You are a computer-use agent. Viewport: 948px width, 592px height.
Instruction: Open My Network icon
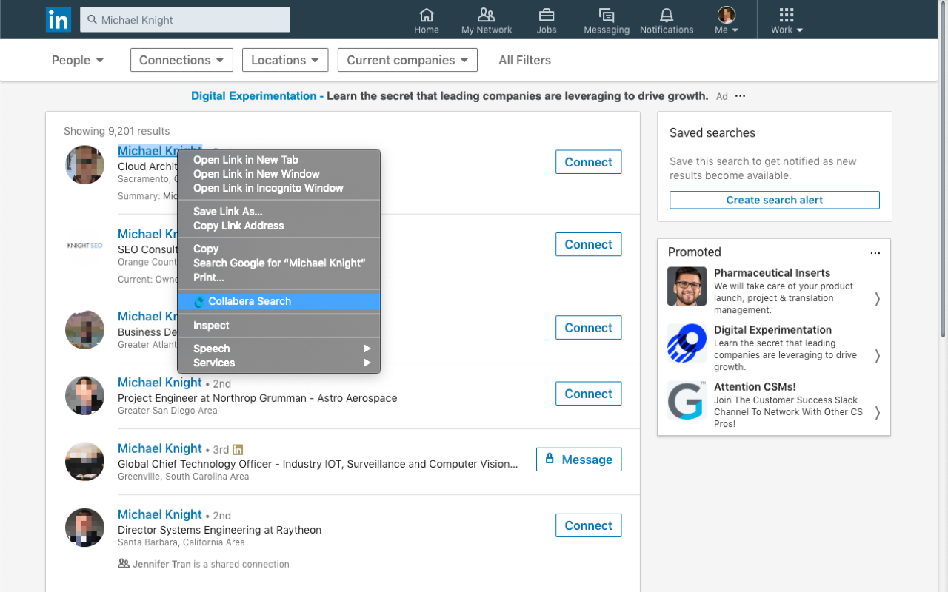coord(487,20)
